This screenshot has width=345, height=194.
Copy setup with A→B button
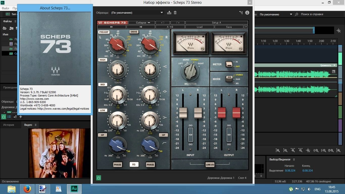pos(170,27)
